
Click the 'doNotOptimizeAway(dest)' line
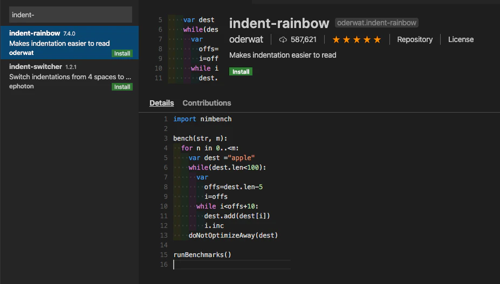[x=233, y=235]
